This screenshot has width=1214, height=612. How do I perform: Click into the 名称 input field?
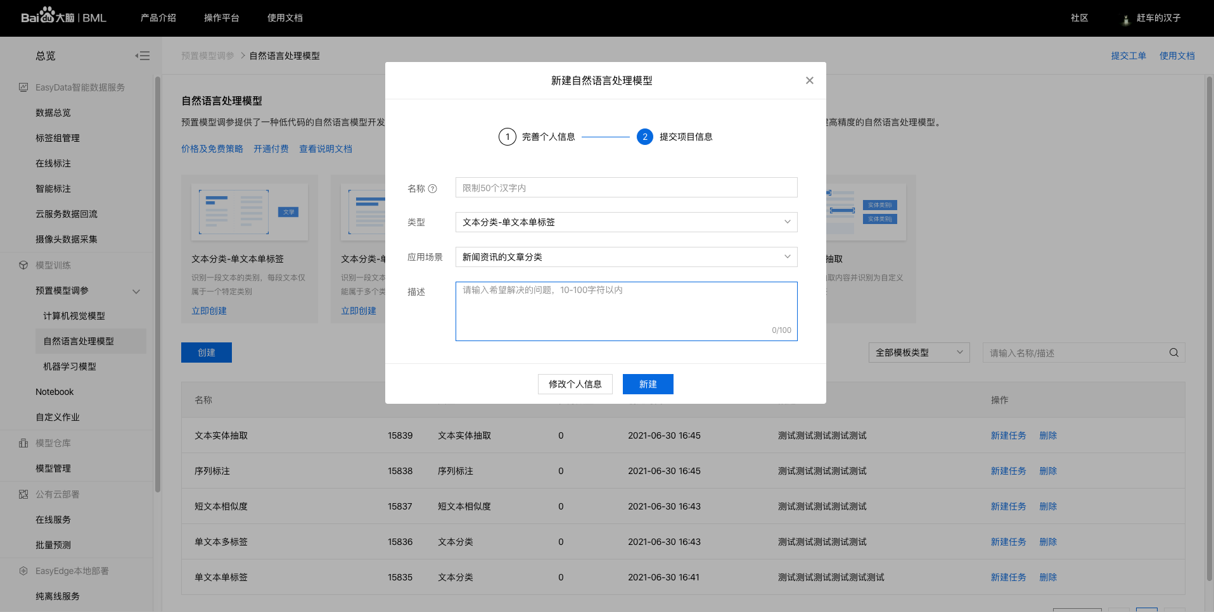pyautogui.click(x=626, y=188)
